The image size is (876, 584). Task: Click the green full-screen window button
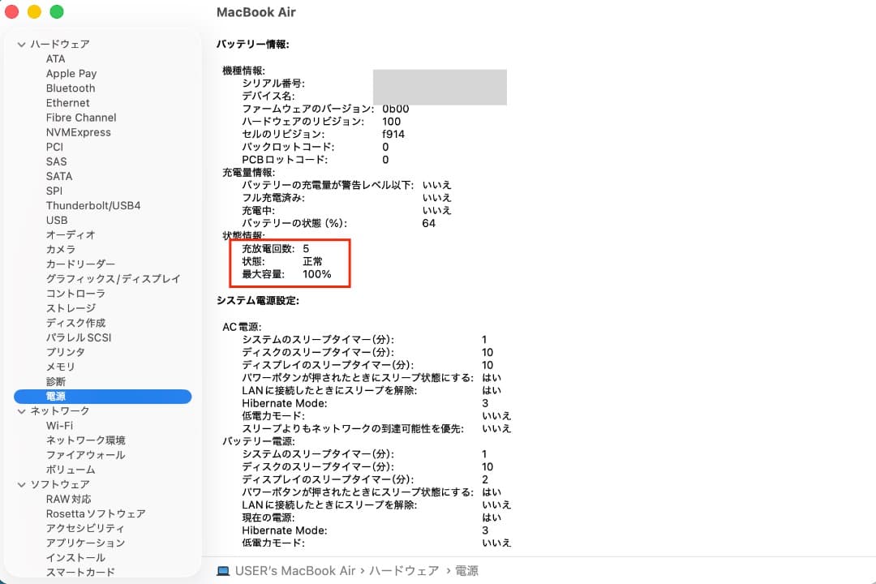click(57, 11)
